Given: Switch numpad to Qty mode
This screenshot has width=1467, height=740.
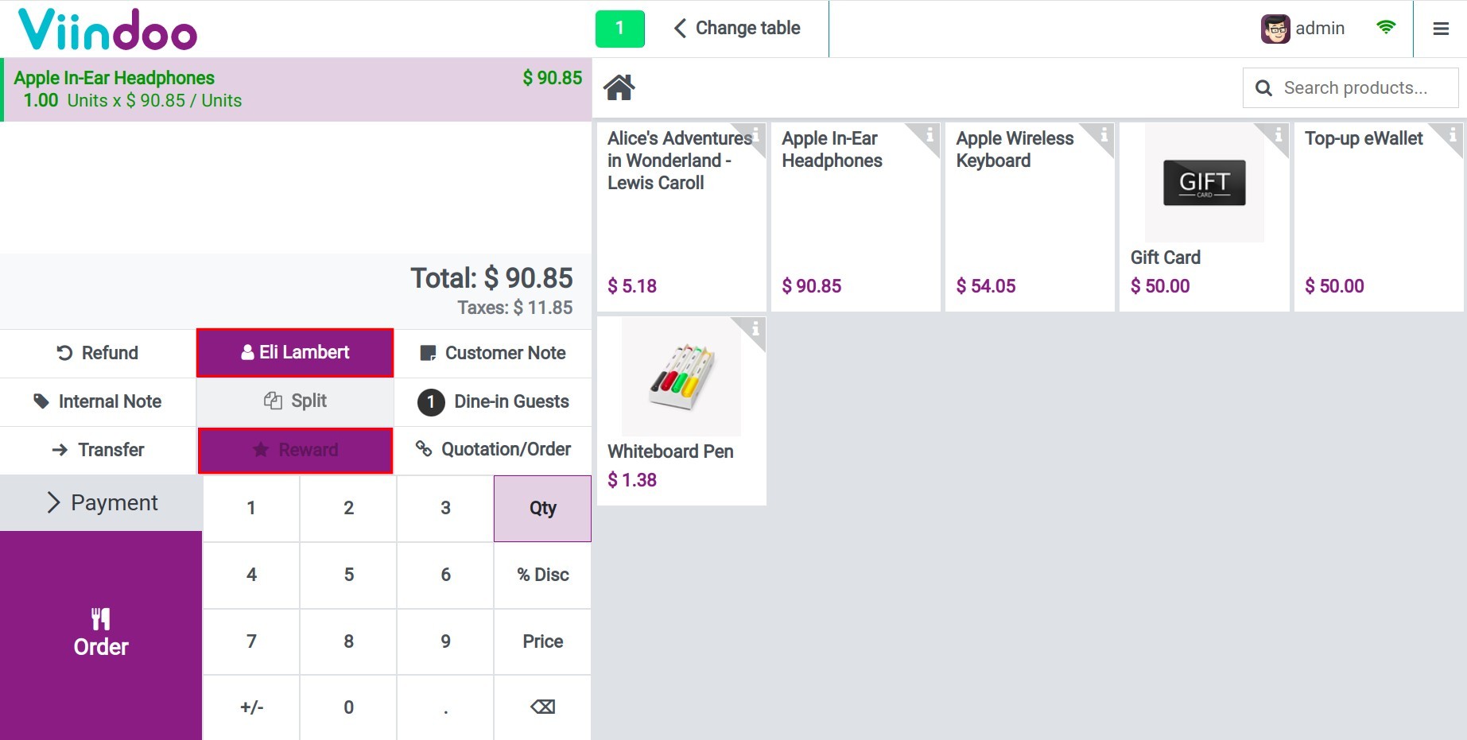Looking at the screenshot, I should click(543, 509).
